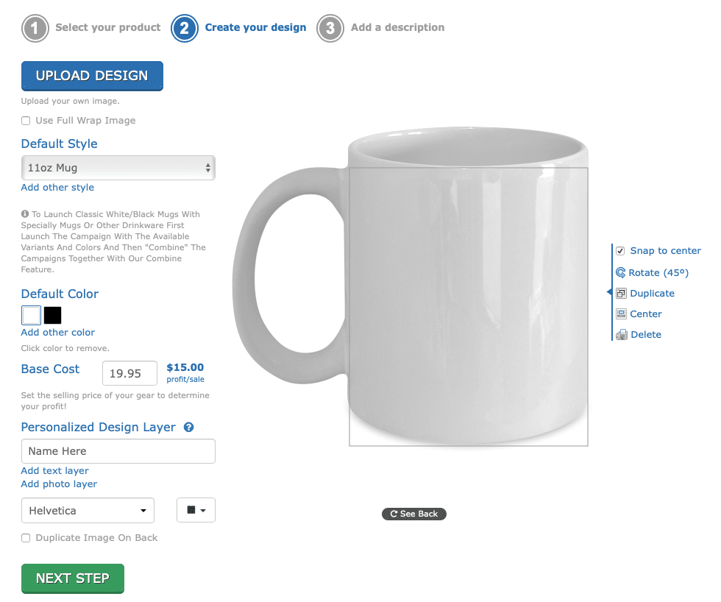Open the text color picker dropdown

click(196, 510)
